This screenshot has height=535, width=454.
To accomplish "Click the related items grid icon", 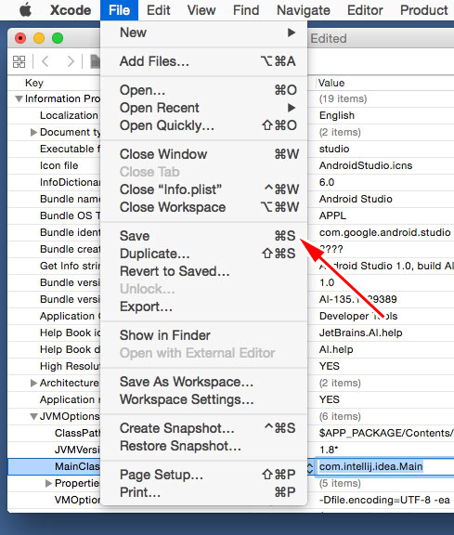I will (19, 61).
